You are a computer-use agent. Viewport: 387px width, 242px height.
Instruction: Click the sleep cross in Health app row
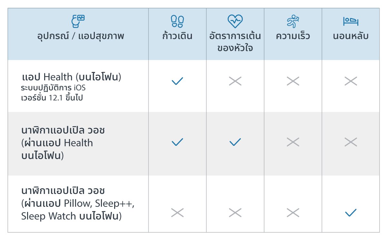click(x=351, y=81)
